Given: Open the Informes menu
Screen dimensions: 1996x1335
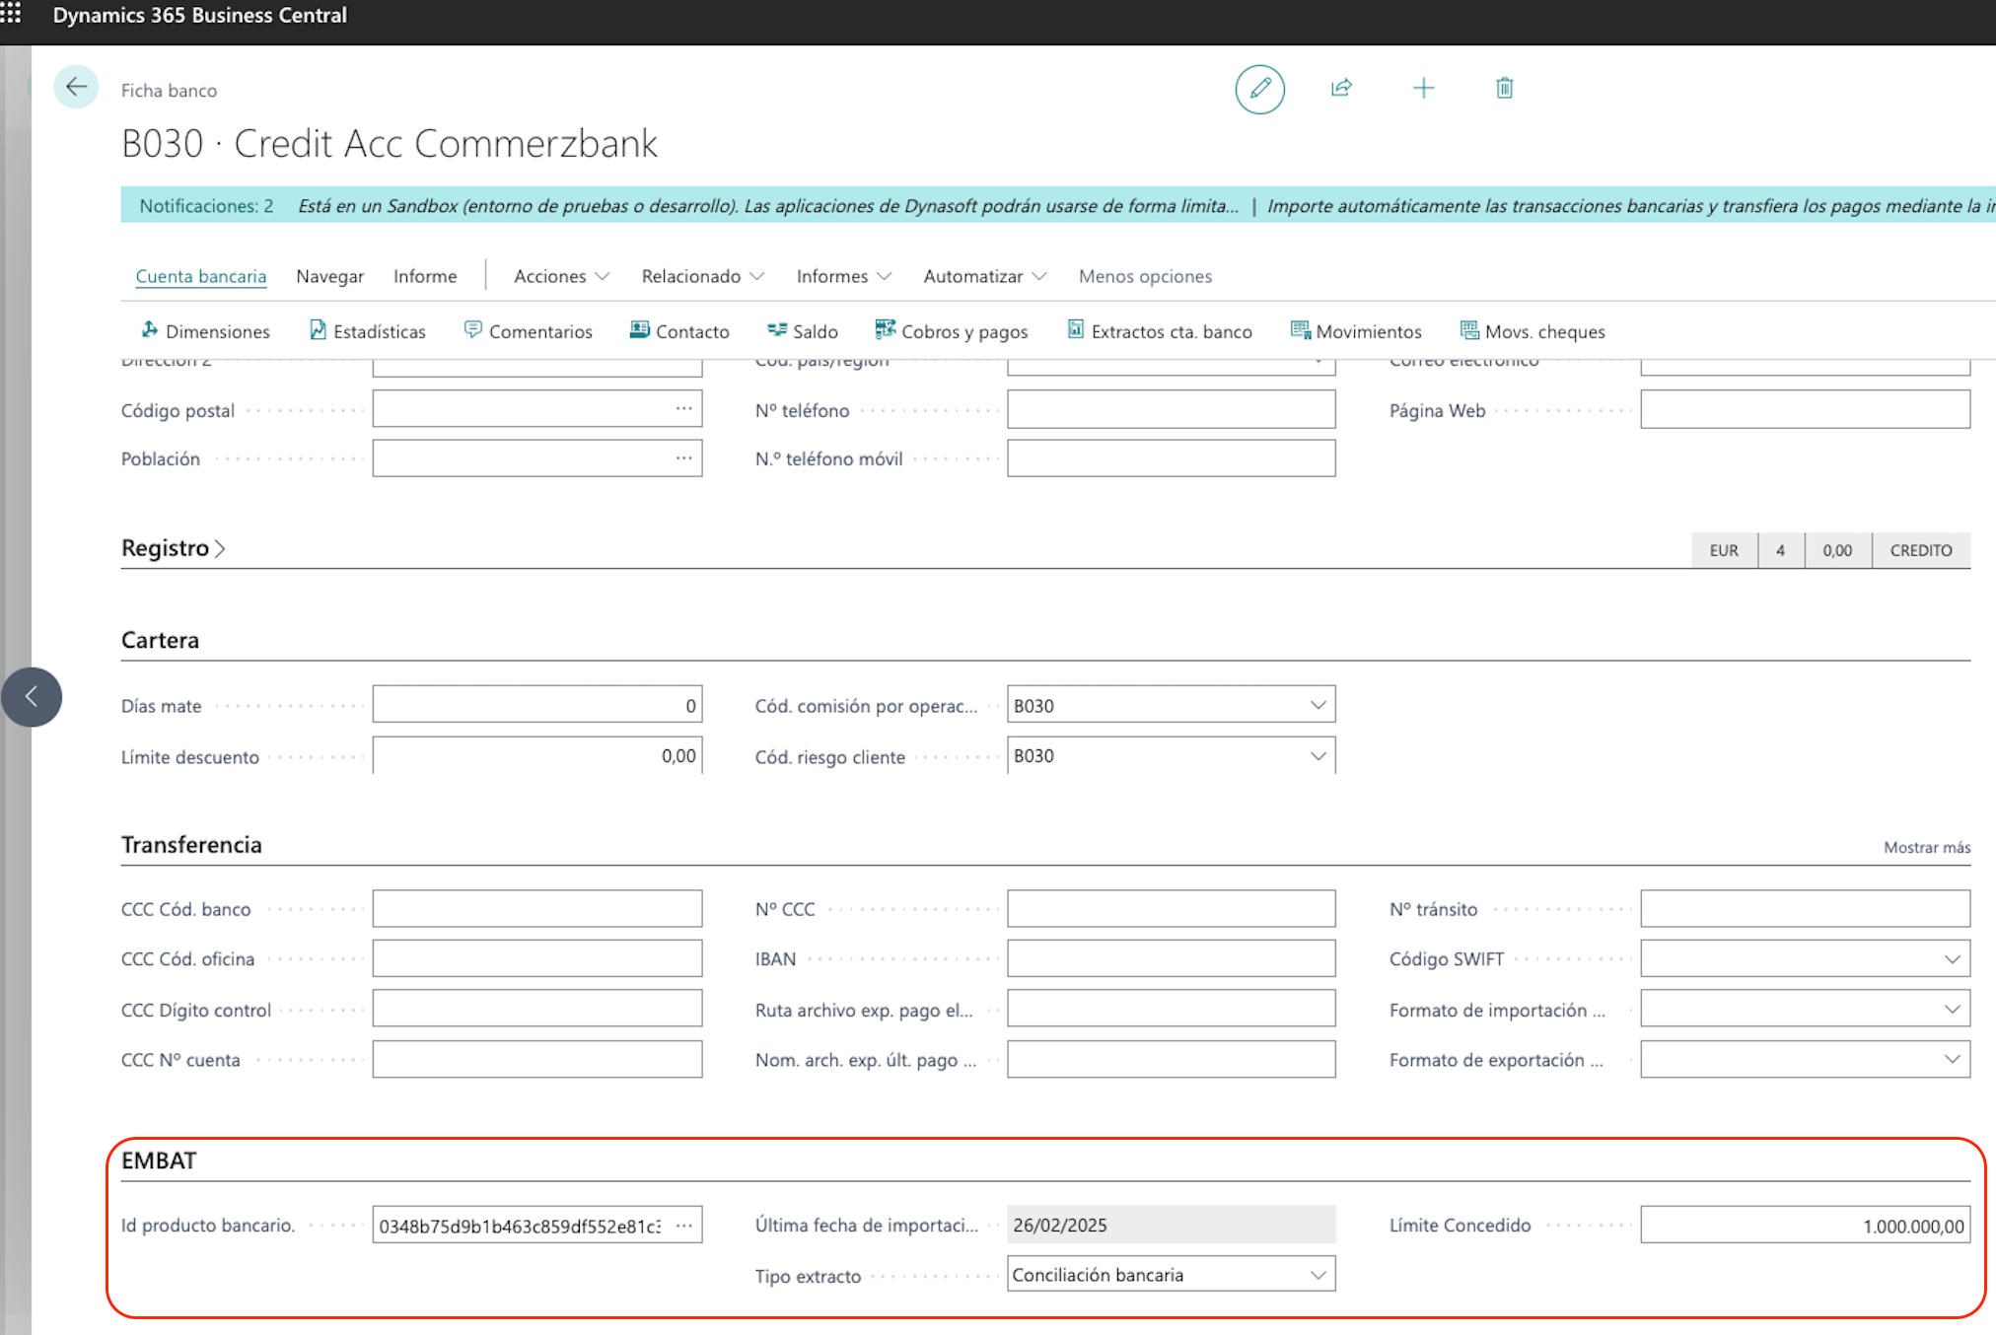Looking at the screenshot, I should click(844, 276).
